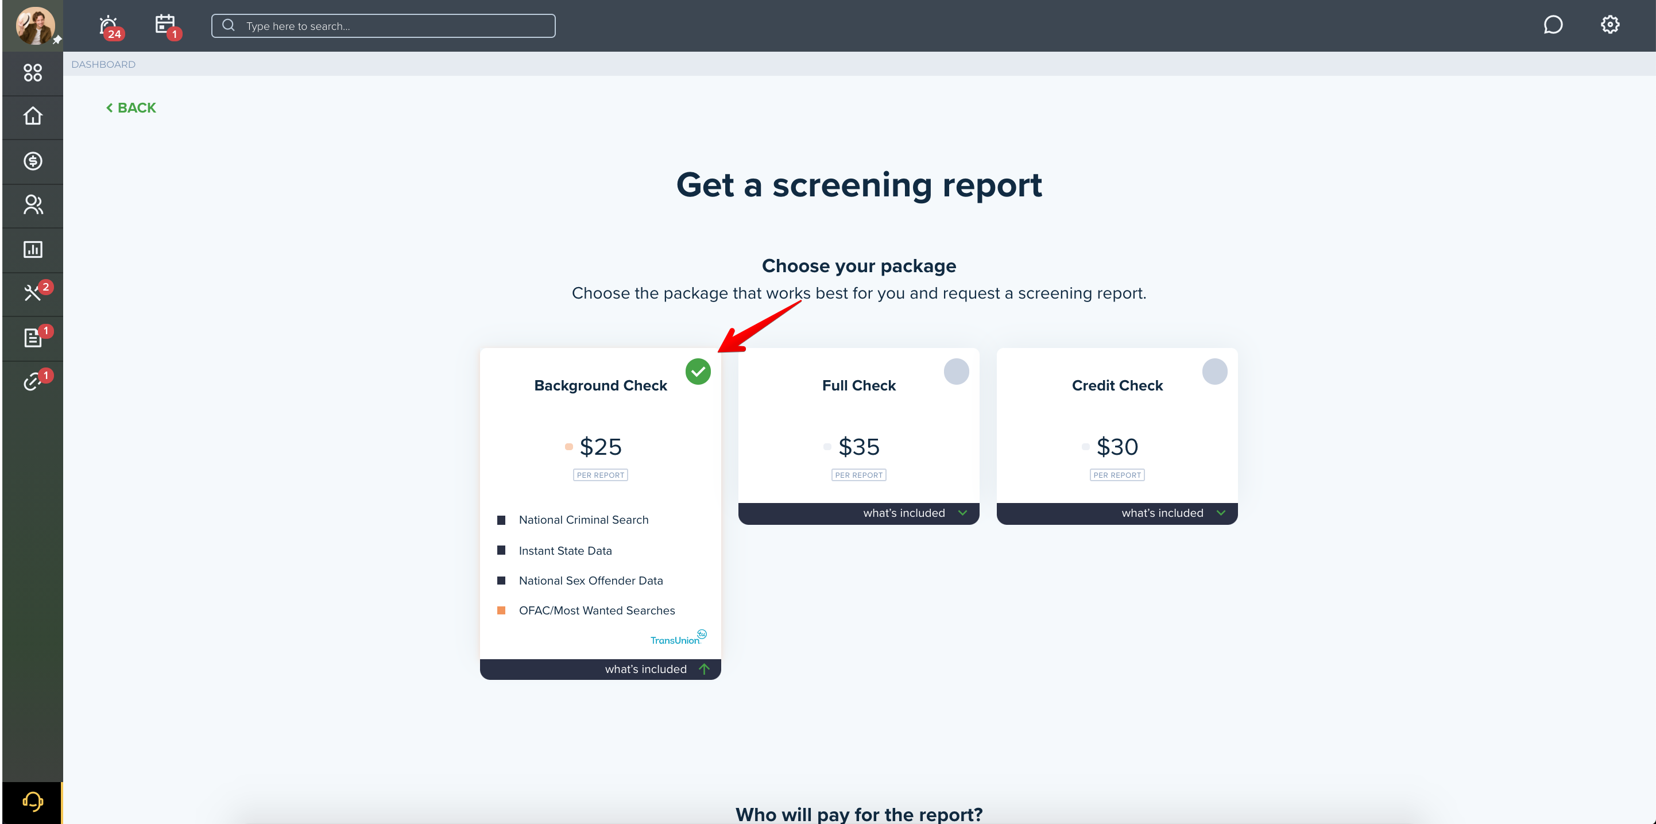Open the people contacts icon in sidebar
Viewport: 1656px width, 824px height.
click(x=33, y=205)
